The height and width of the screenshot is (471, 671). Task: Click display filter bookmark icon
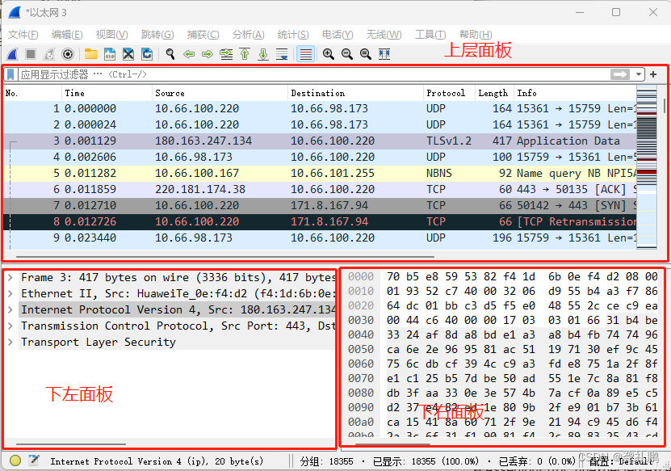pyautogui.click(x=10, y=74)
